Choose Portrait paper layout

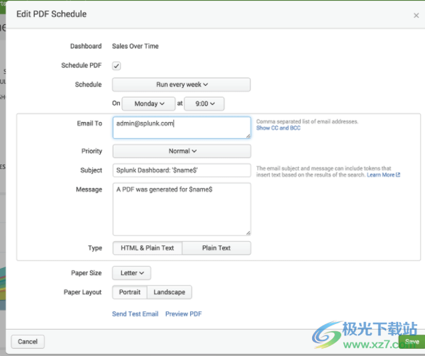click(130, 292)
